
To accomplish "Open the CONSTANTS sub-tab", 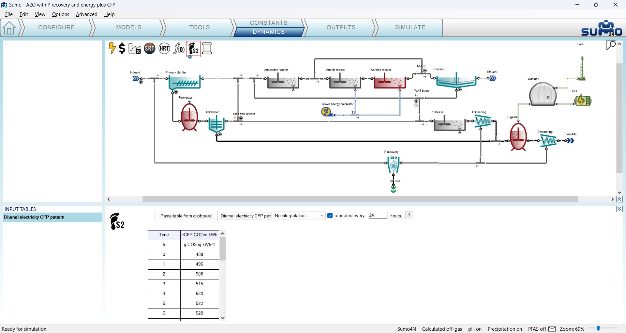I will tap(269, 23).
